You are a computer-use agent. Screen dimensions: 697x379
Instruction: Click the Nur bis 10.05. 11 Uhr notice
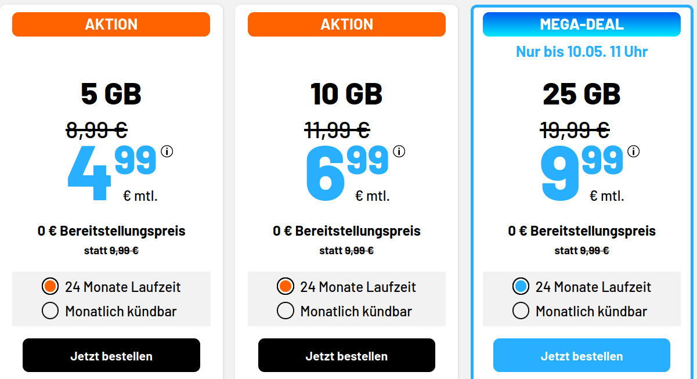click(582, 51)
